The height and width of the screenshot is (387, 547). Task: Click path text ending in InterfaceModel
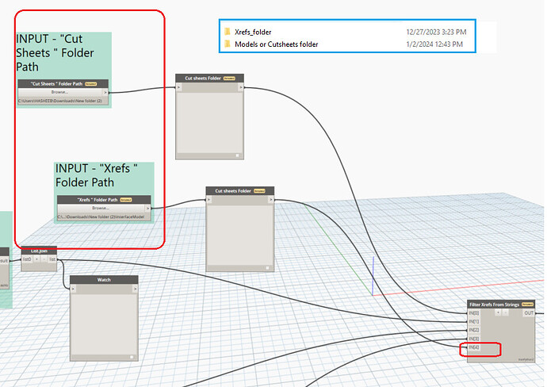pos(101,216)
